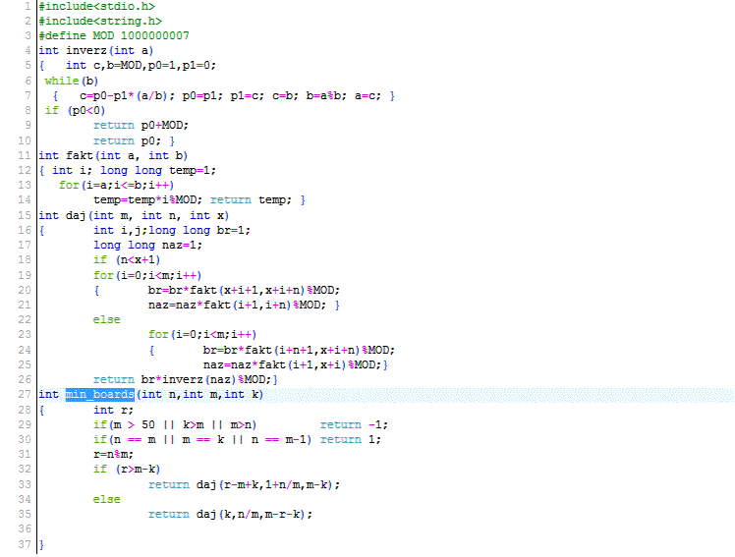735x557 pixels.
Task: Click the else keyword on line 34
Action: pos(107,499)
